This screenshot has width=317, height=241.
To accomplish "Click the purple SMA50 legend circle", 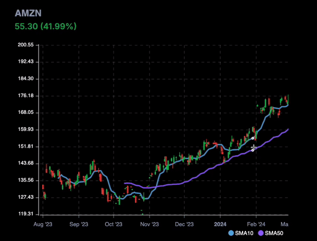I will 261,233.
